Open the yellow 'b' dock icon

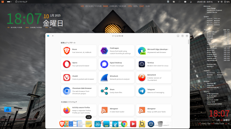point(142,124)
